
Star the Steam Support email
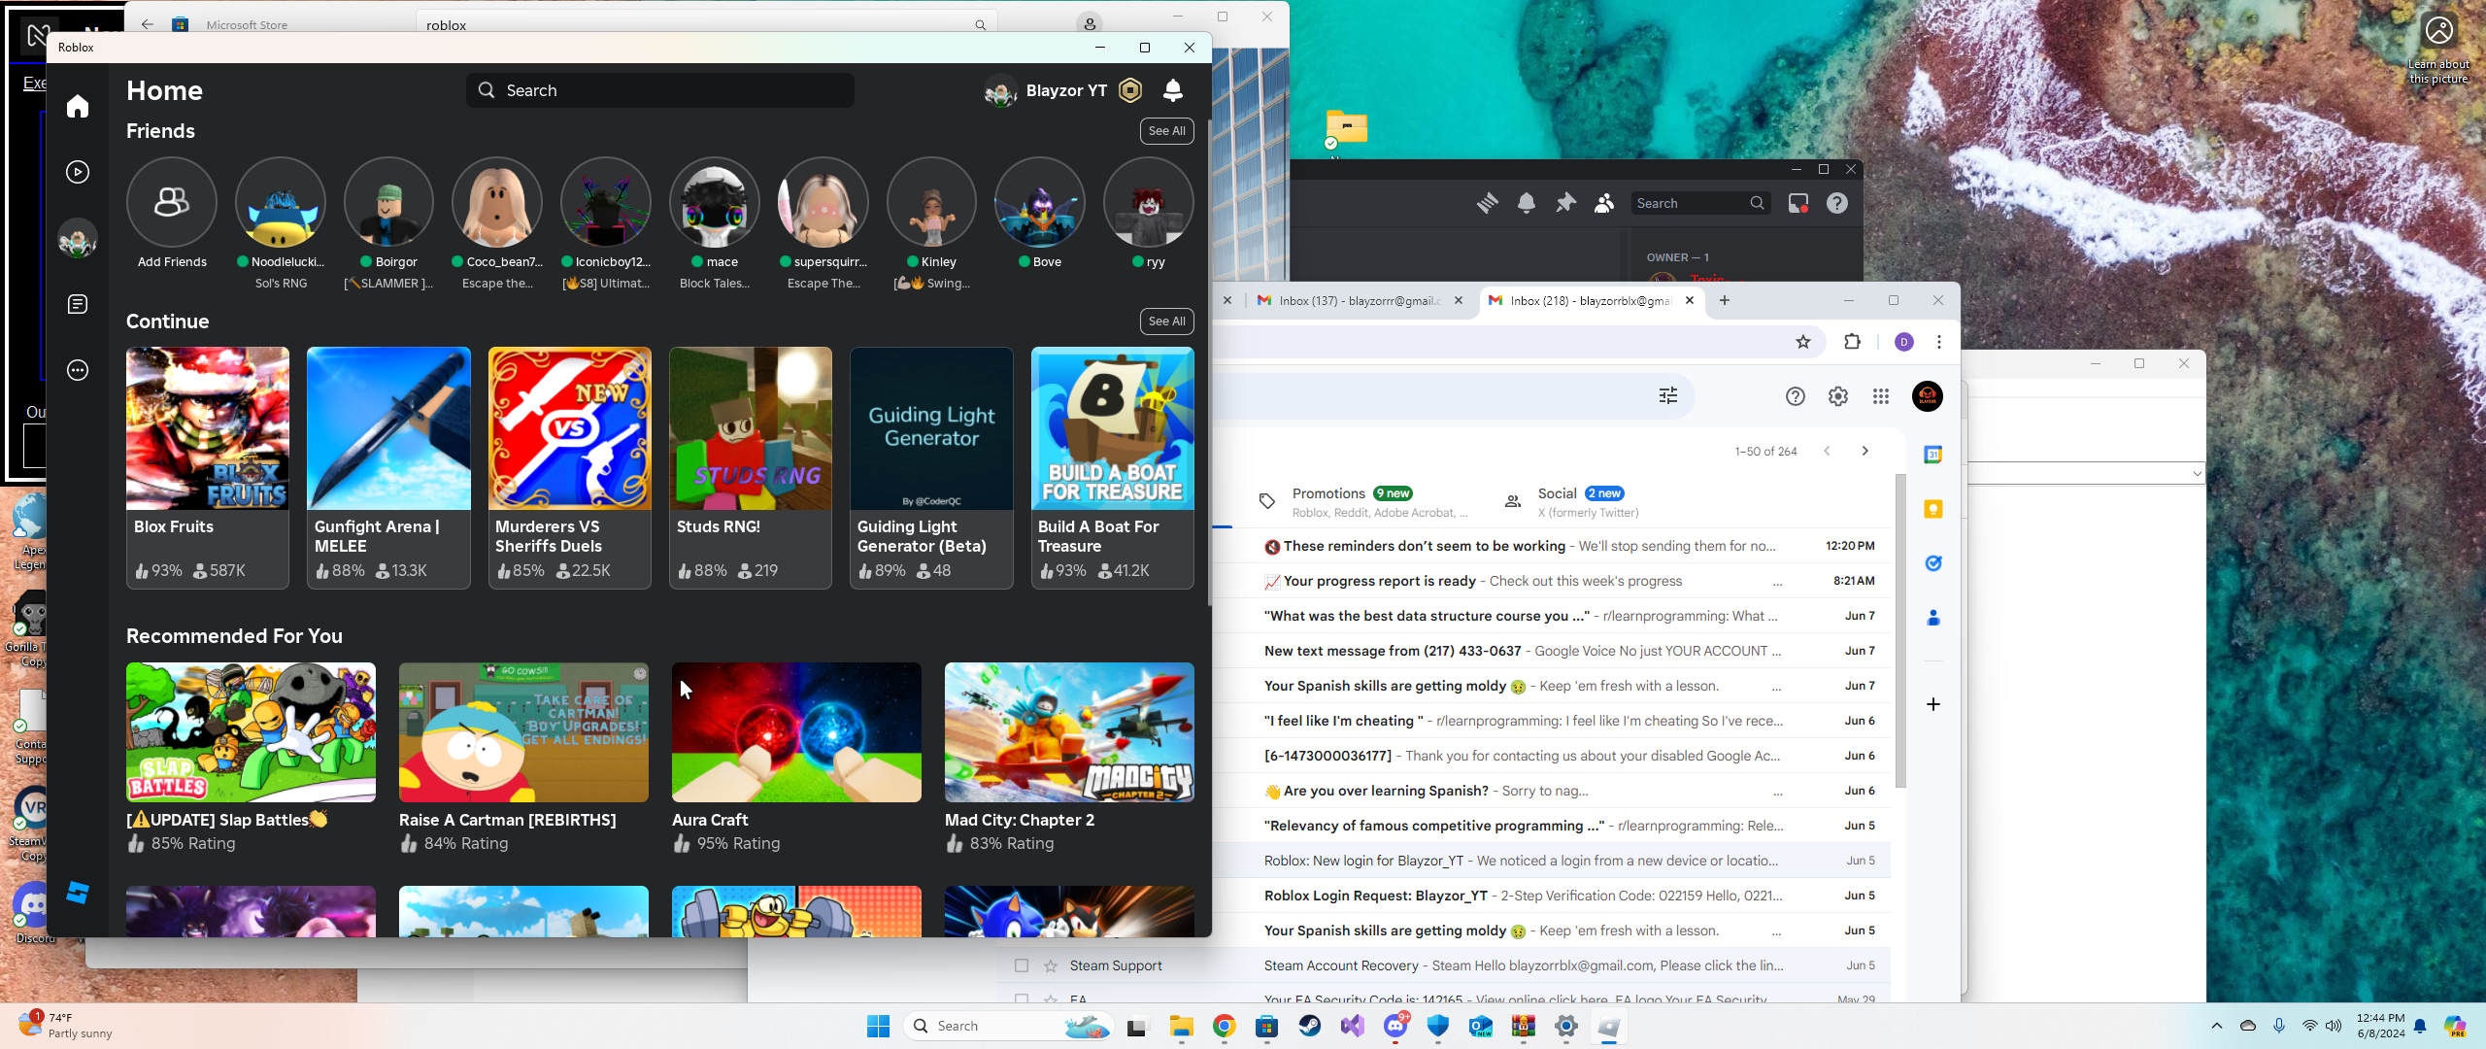pyautogui.click(x=1051, y=965)
